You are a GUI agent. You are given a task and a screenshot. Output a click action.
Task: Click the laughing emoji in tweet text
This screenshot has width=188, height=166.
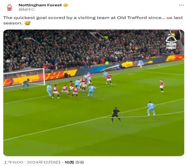pos(27,23)
